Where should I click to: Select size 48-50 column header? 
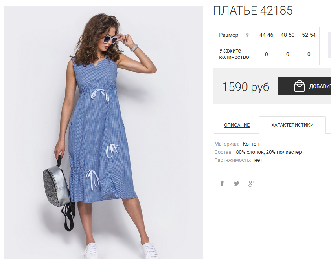pyautogui.click(x=287, y=35)
